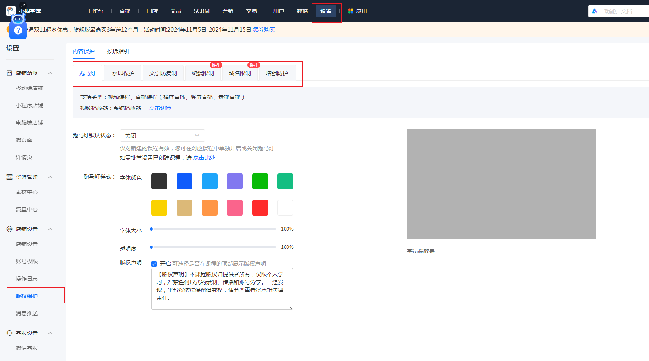Click the 点击切换 link to switch player
Viewport: 649px width, 361px height.
(x=160, y=108)
